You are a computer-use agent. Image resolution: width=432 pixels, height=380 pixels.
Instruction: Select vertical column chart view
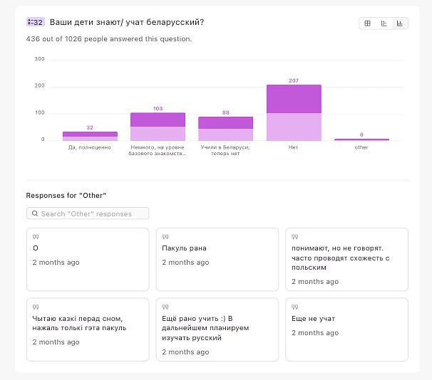pyautogui.click(x=400, y=23)
